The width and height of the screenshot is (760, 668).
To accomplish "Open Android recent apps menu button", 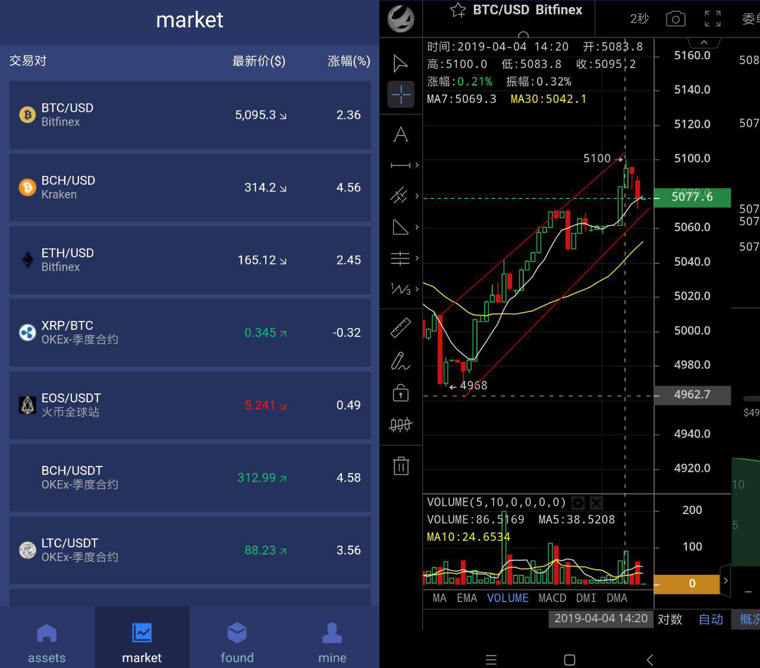I will click(x=491, y=660).
